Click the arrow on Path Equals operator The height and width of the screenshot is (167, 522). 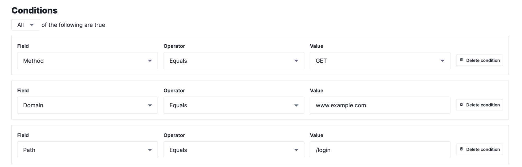pos(296,150)
